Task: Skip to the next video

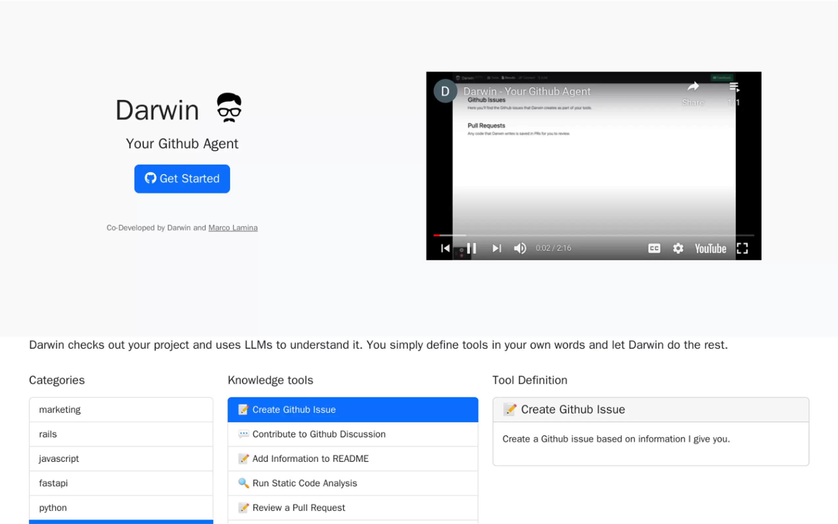Action: click(x=497, y=248)
